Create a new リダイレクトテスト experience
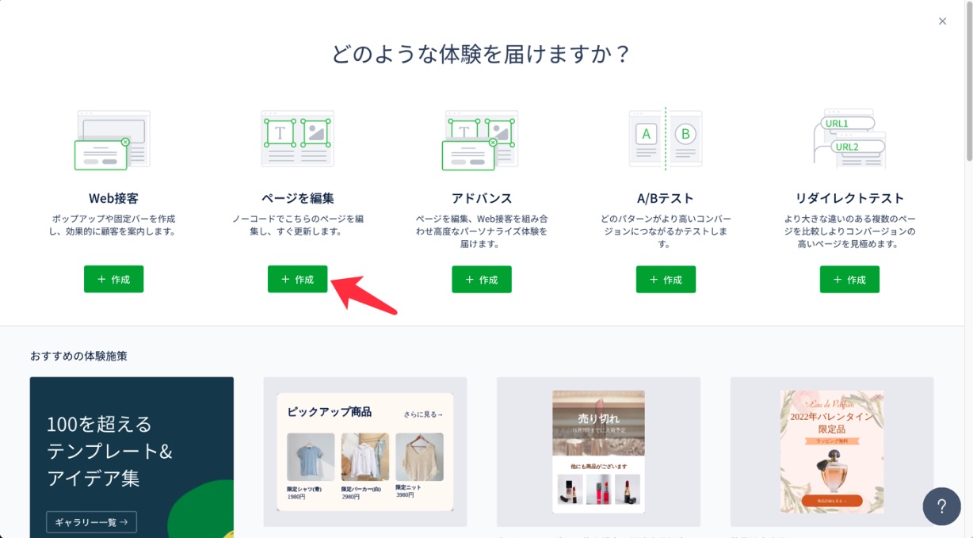The height and width of the screenshot is (538, 973). pos(849,279)
